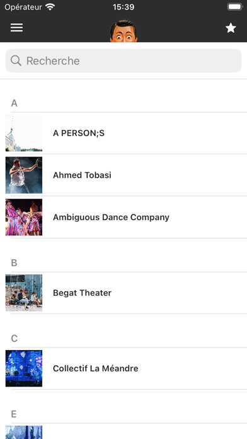The height and width of the screenshot is (439, 247).
Task: Click the search magnifier icon
Action: 16,61
